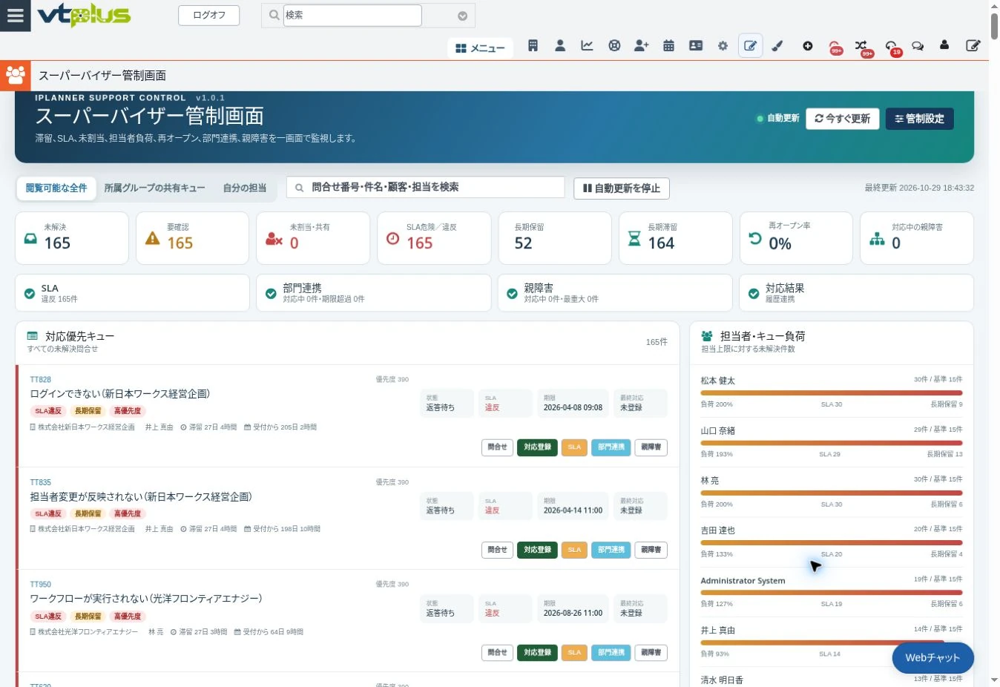Click the shuffle icon with 99+ badge

click(861, 46)
